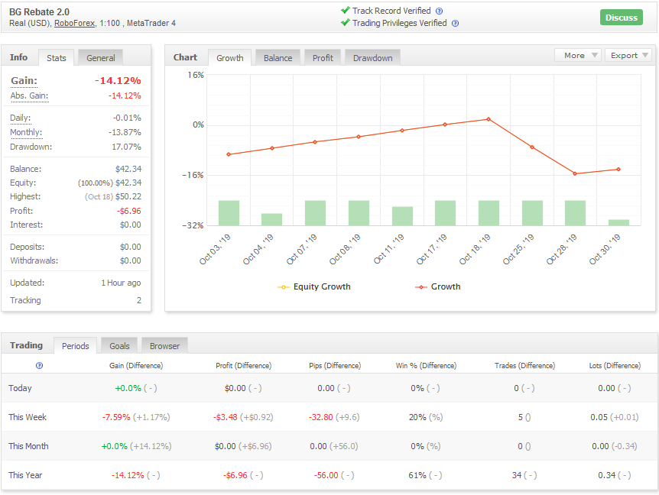Click the green Track Record Verified checkmark
The height and width of the screenshot is (495, 659).
click(x=346, y=10)
